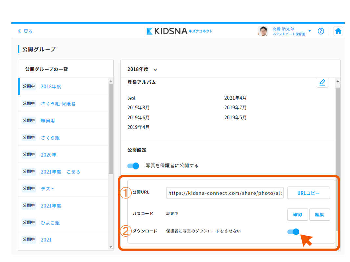Open the help question mark icon
Image resolution: width=350 pixels, height=262 pixels.
point(321,31)
